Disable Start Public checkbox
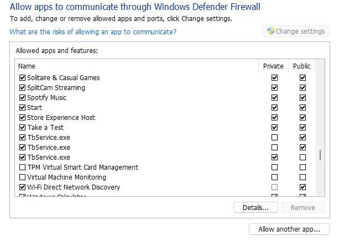339x241 pixels. coord(303,108)
